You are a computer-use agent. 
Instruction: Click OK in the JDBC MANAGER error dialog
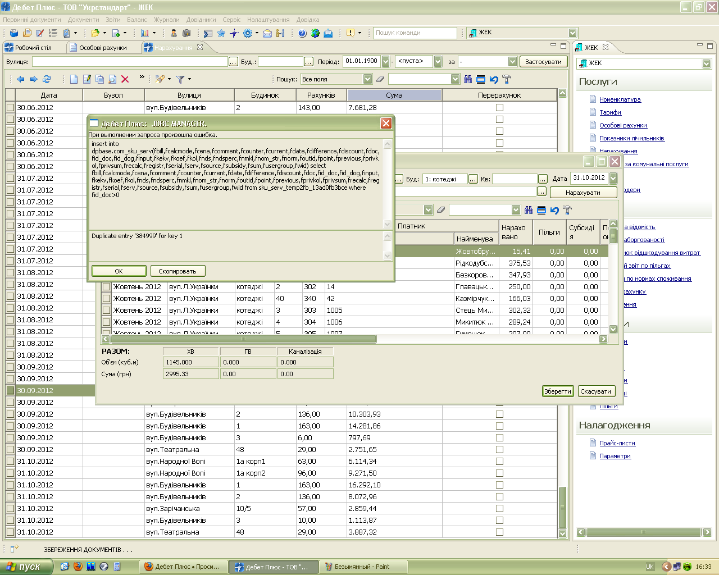coord(119,271)
